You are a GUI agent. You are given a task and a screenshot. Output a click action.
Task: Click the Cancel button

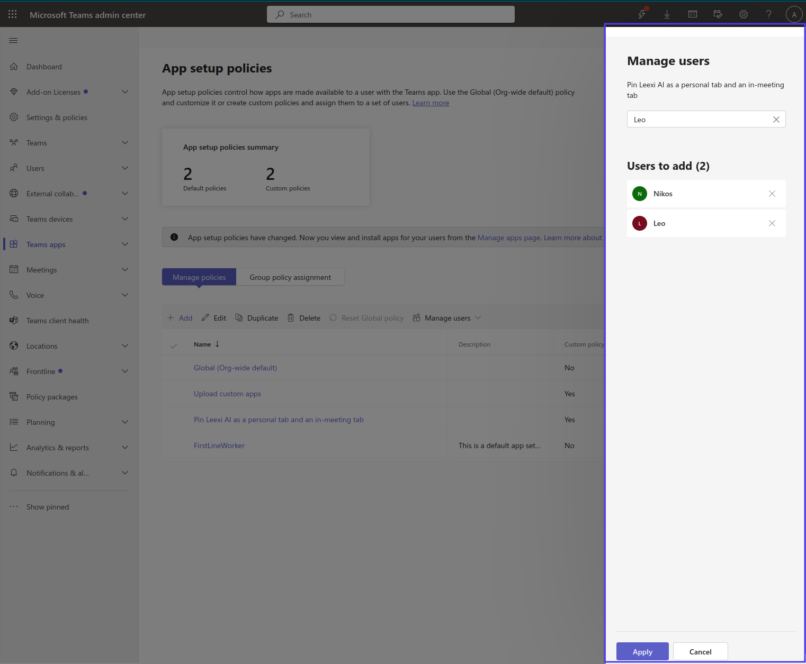700,652
